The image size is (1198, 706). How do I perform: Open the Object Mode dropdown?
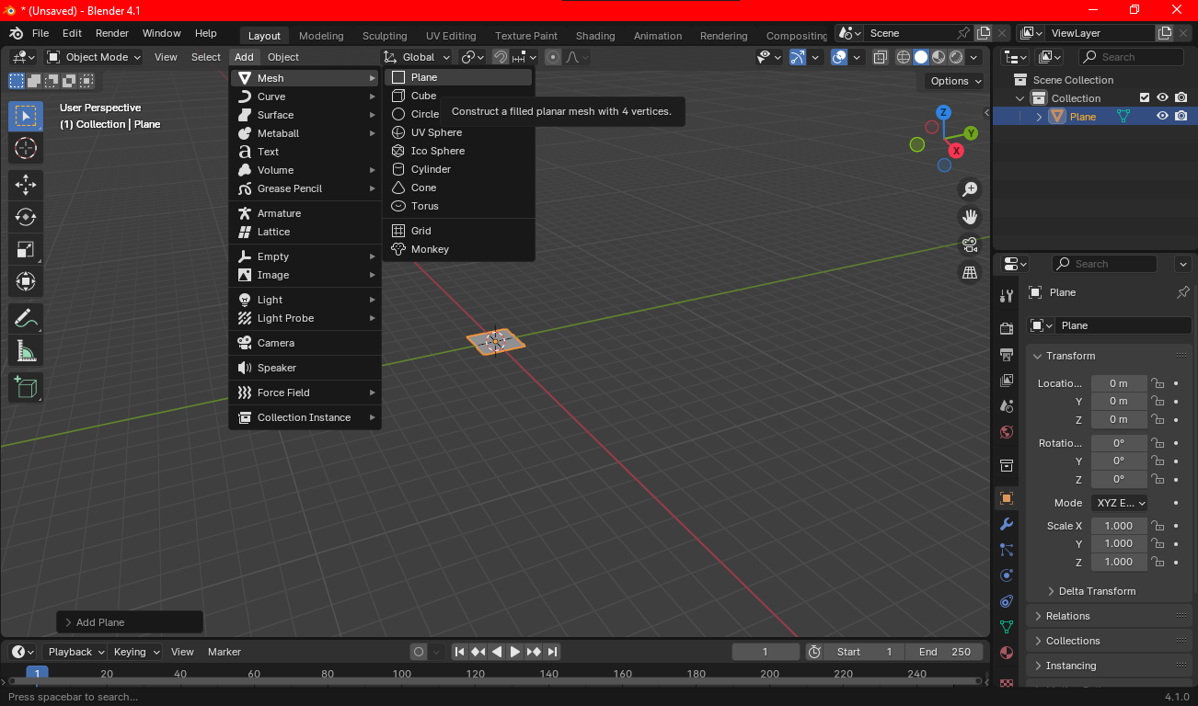(x=94, y=57)
